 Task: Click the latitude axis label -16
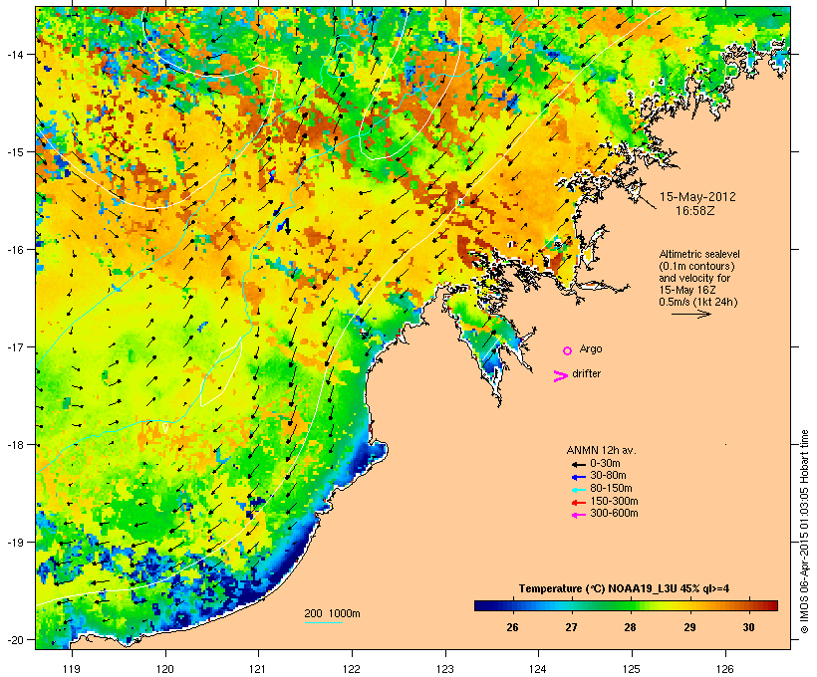click(x=14, y=250)
